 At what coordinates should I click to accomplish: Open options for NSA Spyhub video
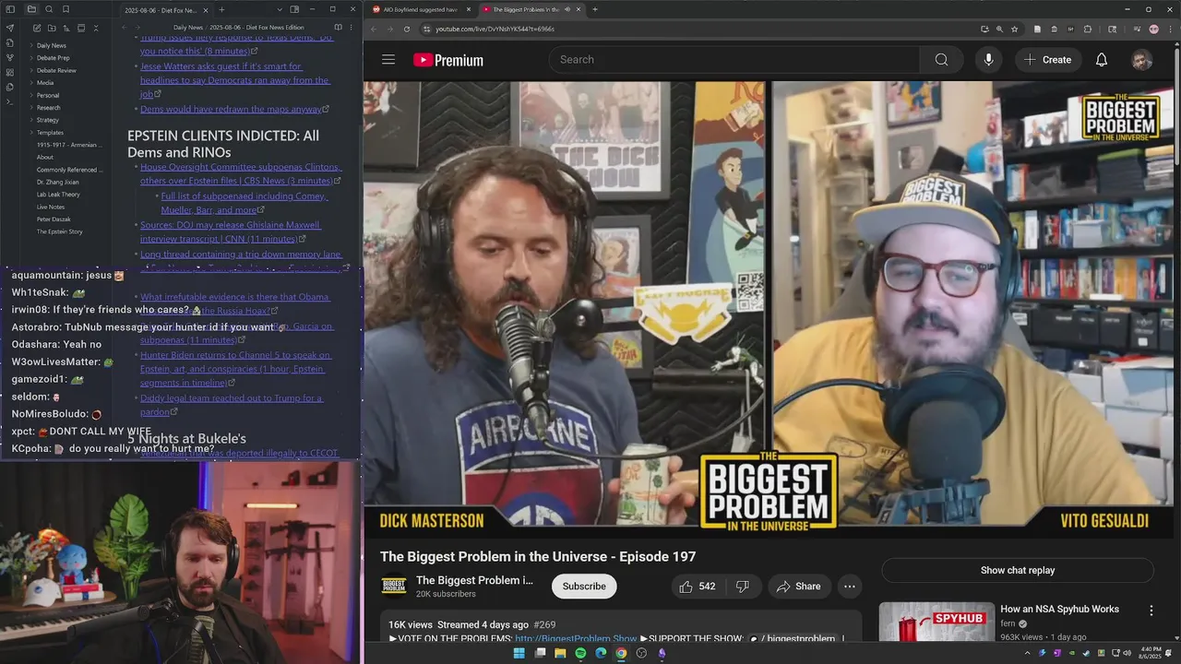coord(1151,611)
